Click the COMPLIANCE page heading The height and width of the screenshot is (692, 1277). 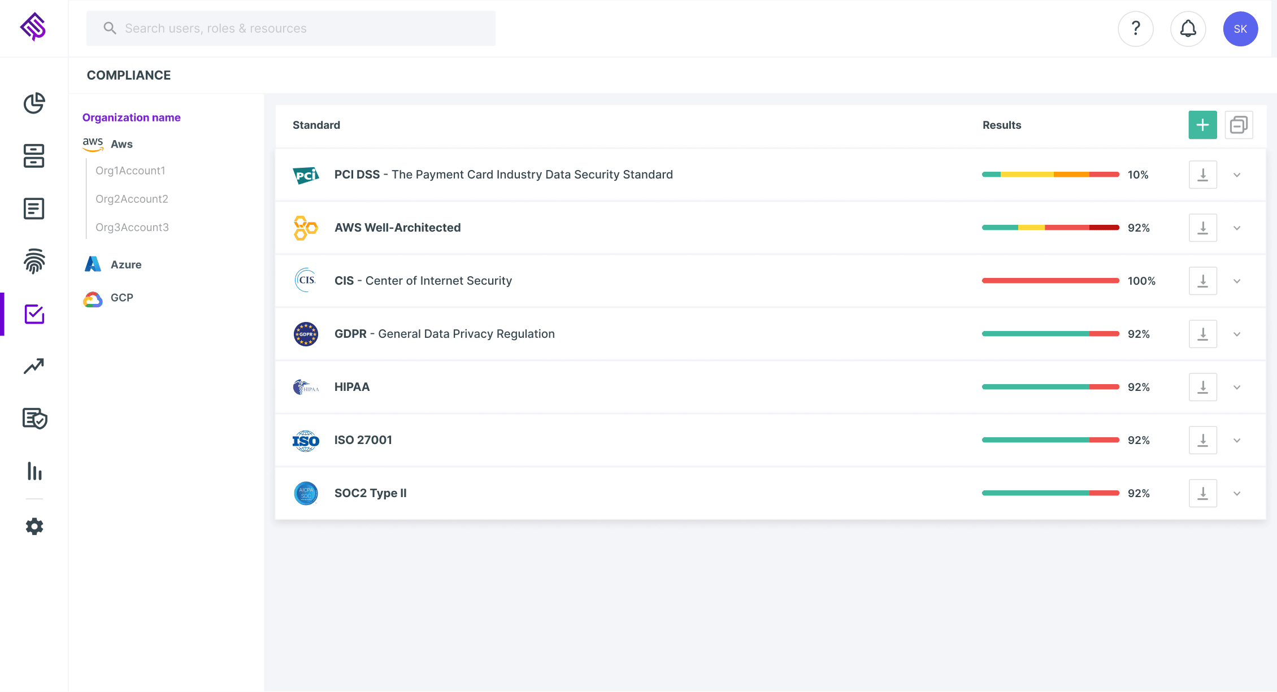(x=129, y=75)
